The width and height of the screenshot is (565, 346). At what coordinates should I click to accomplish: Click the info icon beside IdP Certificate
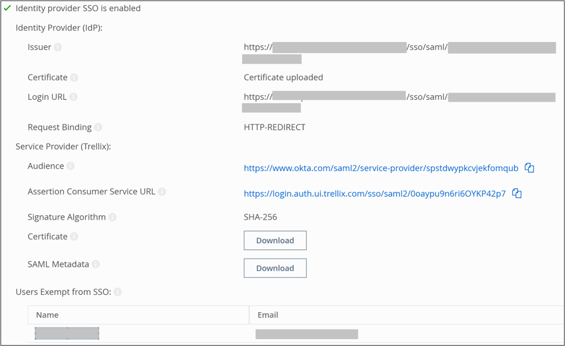pyautogui.click(x=74, y=77)
